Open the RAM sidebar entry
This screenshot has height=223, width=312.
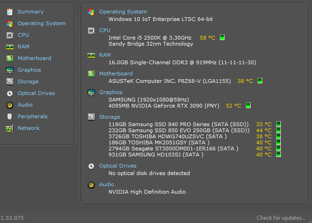point(23,47)
